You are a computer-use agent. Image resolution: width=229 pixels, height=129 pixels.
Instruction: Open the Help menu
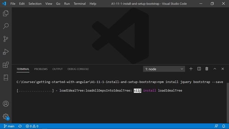93,4
